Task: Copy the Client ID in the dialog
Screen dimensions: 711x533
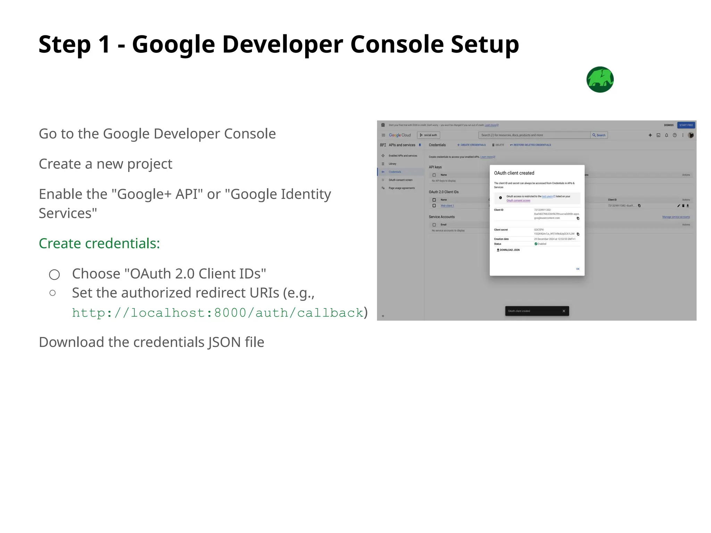Action: coord(578,218)
